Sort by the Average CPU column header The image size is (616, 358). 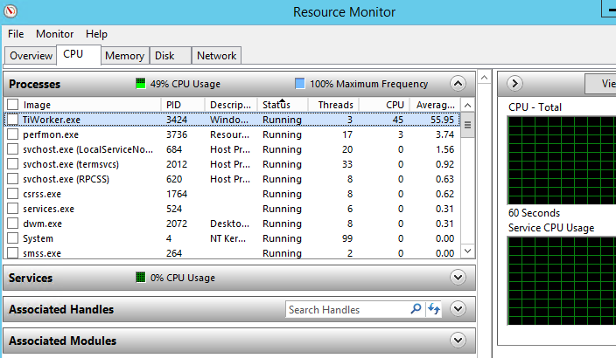pyautogui.click(x=435, y=105)
